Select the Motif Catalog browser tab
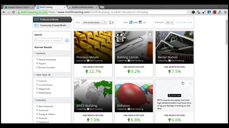Viewport: 229px width, 128px height. tap(51, 7)
